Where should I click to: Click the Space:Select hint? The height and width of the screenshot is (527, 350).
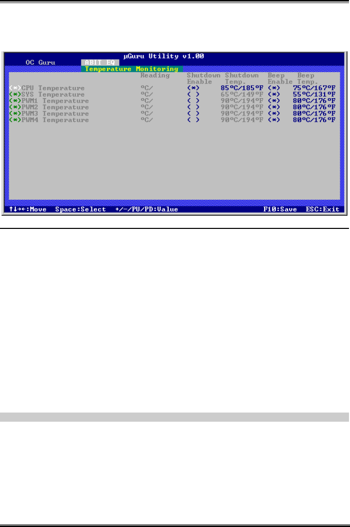click(x=81, y=210)
